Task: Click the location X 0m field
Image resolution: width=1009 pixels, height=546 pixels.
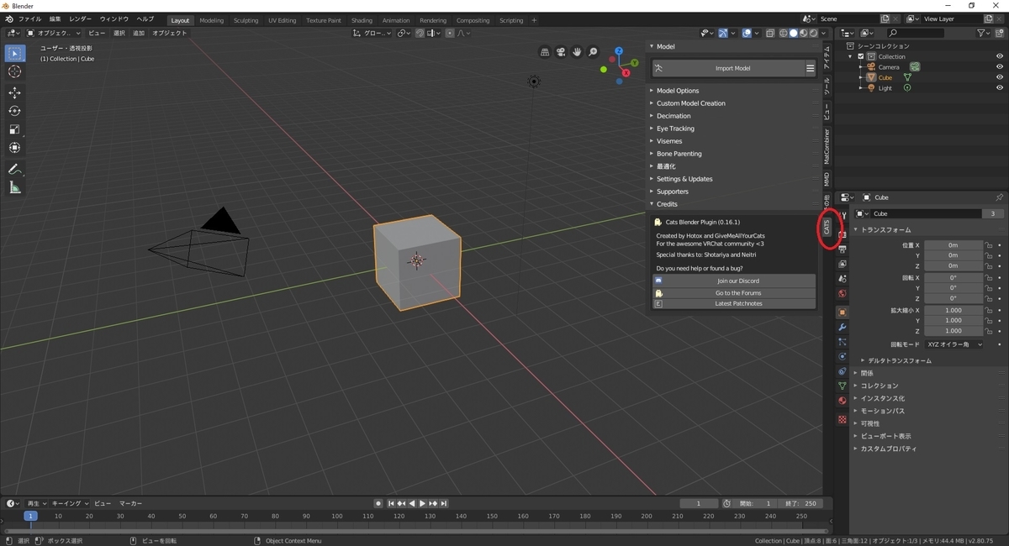Action: [954, 245]
